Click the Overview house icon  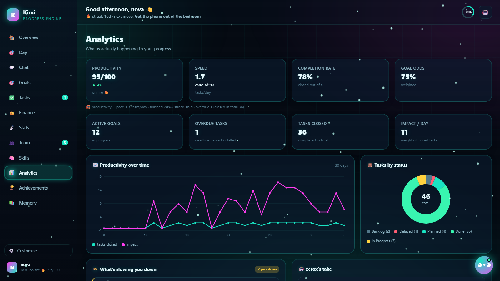12,37
